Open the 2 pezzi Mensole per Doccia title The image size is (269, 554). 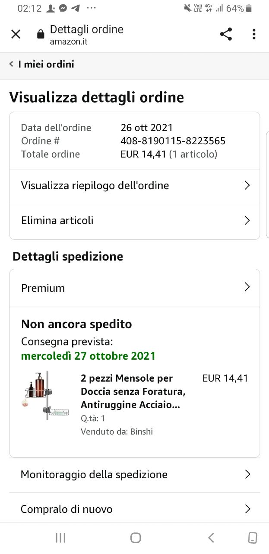tap(133, 392)
